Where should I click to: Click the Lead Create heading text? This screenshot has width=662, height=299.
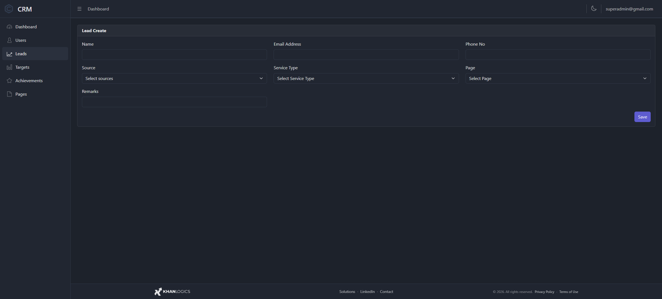(x=94, y=31)
